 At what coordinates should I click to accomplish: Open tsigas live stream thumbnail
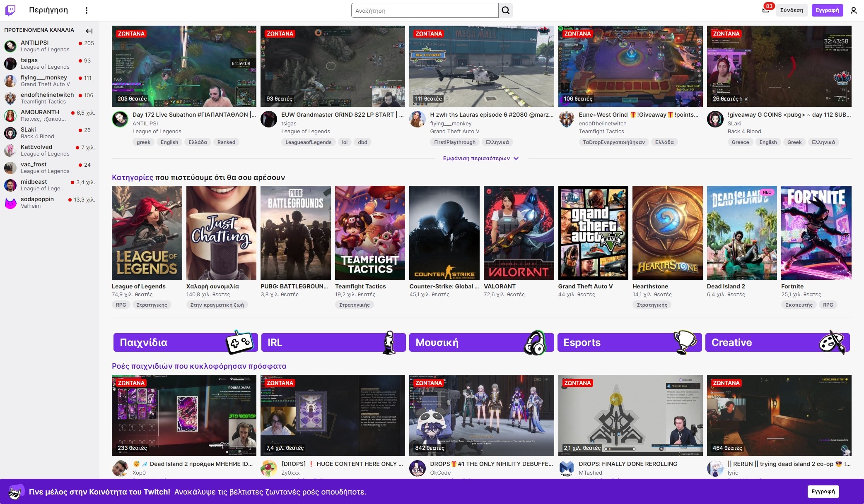pyautogui.click(x=333, y=66)
